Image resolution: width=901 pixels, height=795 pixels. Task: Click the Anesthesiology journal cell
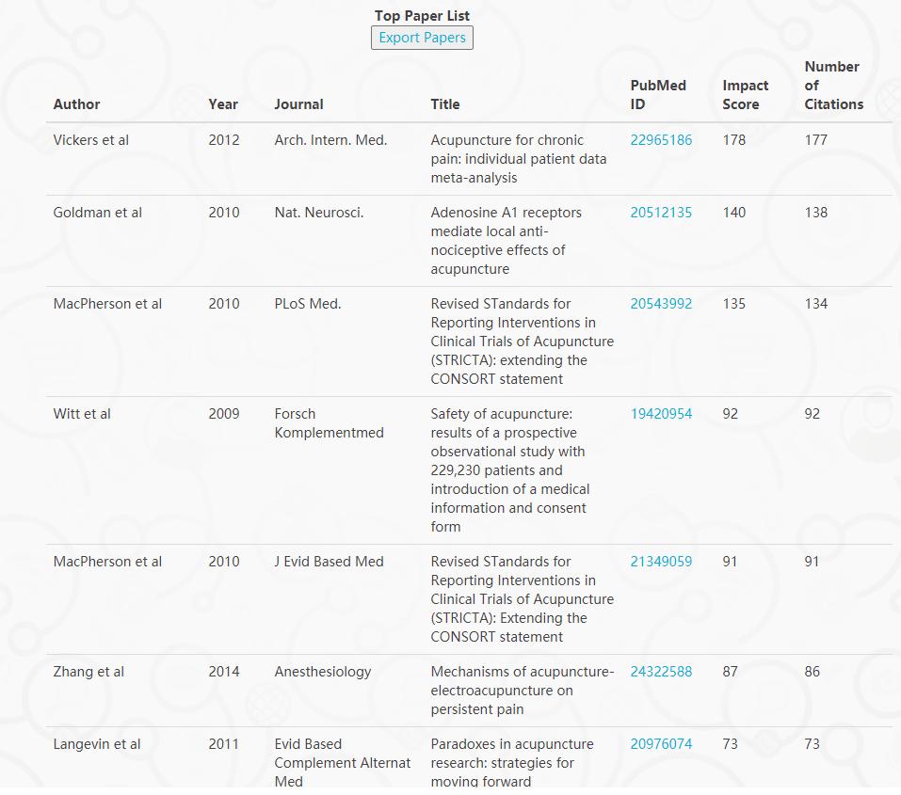(x=323, y=672)
